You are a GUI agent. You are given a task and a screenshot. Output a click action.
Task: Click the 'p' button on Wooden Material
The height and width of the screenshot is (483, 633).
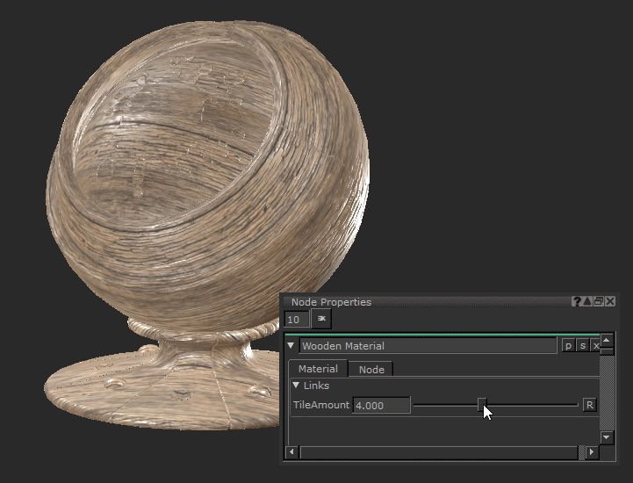[568, 346]
